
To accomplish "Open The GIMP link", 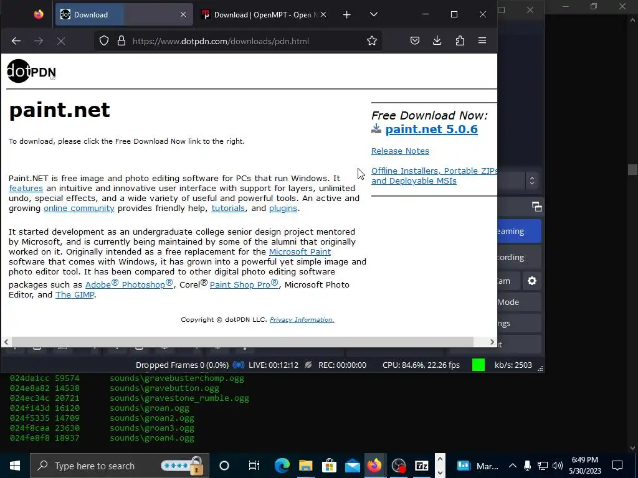I will (x=75, y=294).
